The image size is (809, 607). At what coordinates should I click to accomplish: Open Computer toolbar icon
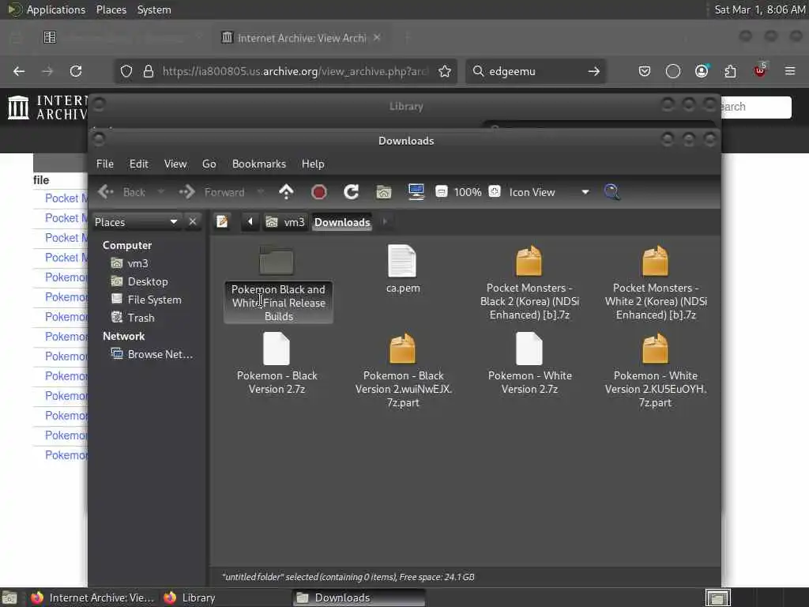(x=416, y=191)
